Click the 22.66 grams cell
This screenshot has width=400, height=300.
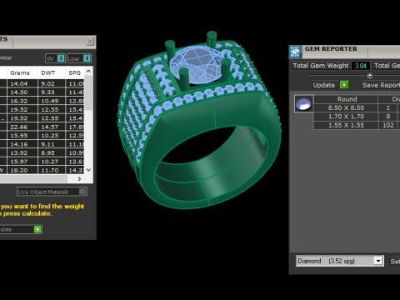tap(22, 127)
